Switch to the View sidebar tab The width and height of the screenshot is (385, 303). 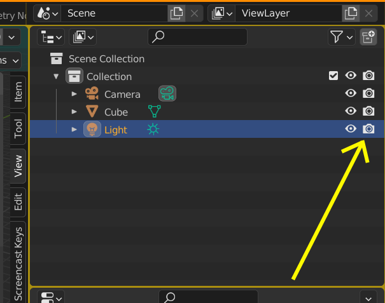coord(18,165)
